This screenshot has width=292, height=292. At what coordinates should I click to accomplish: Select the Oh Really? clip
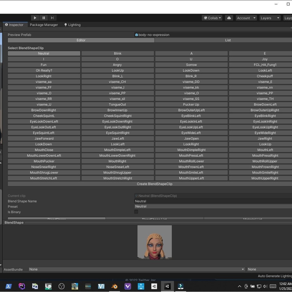[x=44, y=70]
